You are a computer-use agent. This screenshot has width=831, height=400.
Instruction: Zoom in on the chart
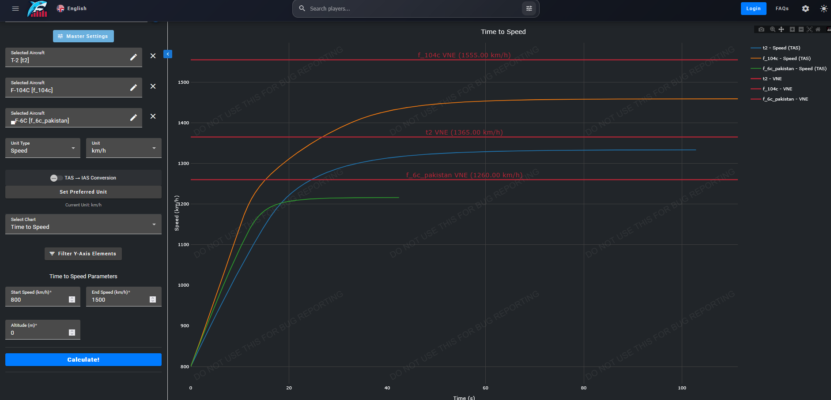(792, 30)
